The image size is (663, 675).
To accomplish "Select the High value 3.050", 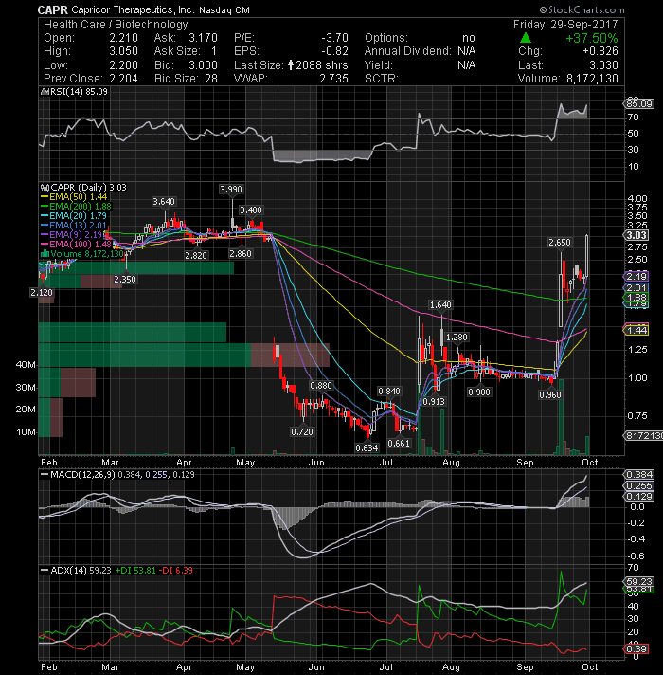I will 123,51.
